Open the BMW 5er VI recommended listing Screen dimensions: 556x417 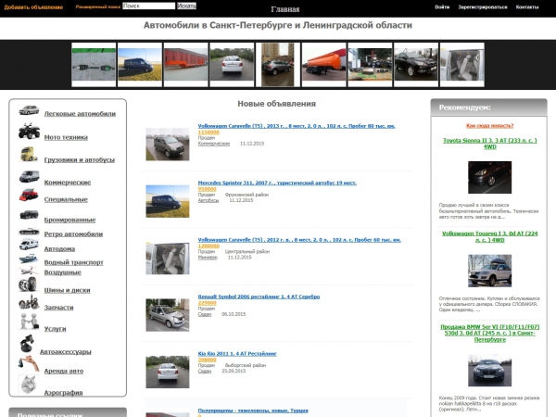coord(489,333)
